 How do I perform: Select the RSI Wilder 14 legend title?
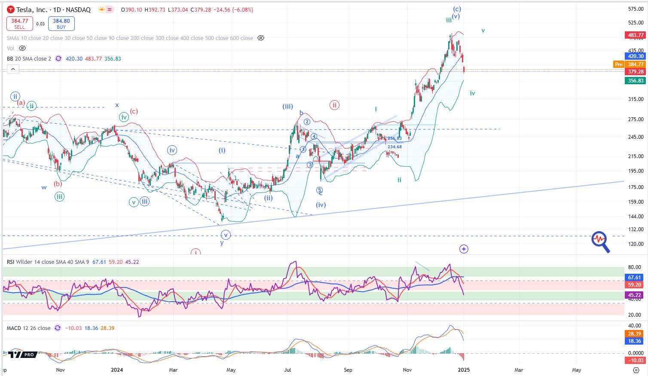pyautogui.click(x=48, y=262)
